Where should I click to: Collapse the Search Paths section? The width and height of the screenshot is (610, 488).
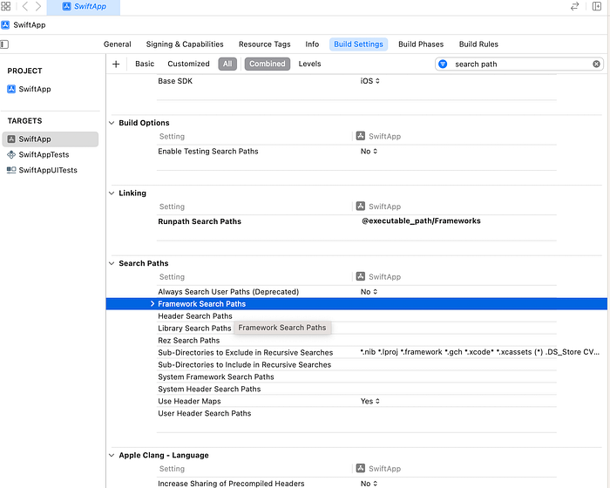pyautogui.click(x=112, y=263)
